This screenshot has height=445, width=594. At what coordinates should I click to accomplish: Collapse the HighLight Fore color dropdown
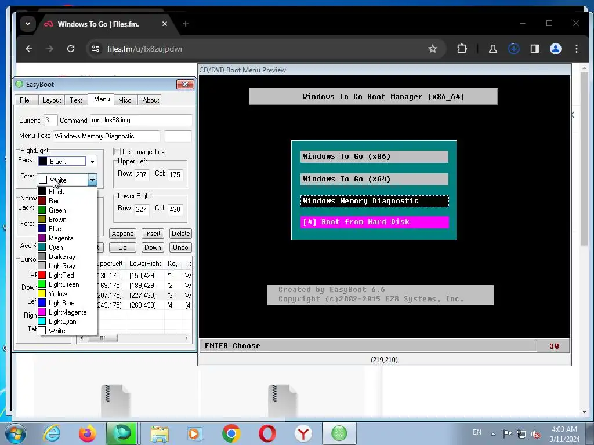point(92,180)
